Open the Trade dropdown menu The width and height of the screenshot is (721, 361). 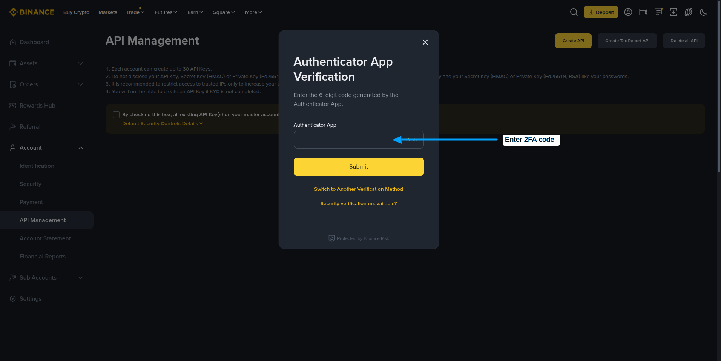click(x=135, y=12)
